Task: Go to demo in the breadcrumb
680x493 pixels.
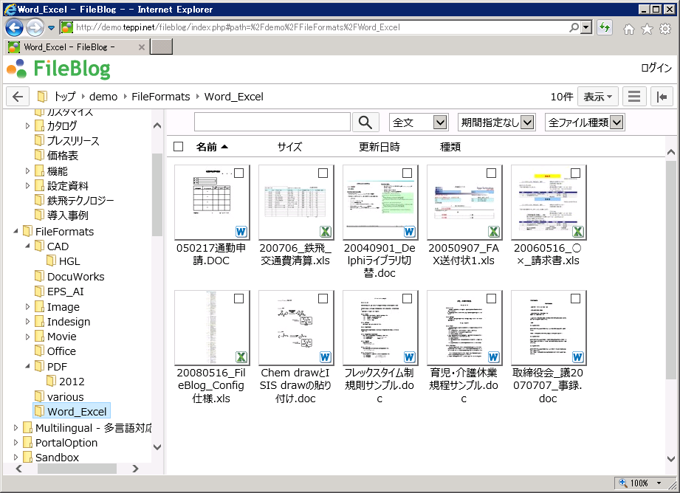Action: (103, 96)
